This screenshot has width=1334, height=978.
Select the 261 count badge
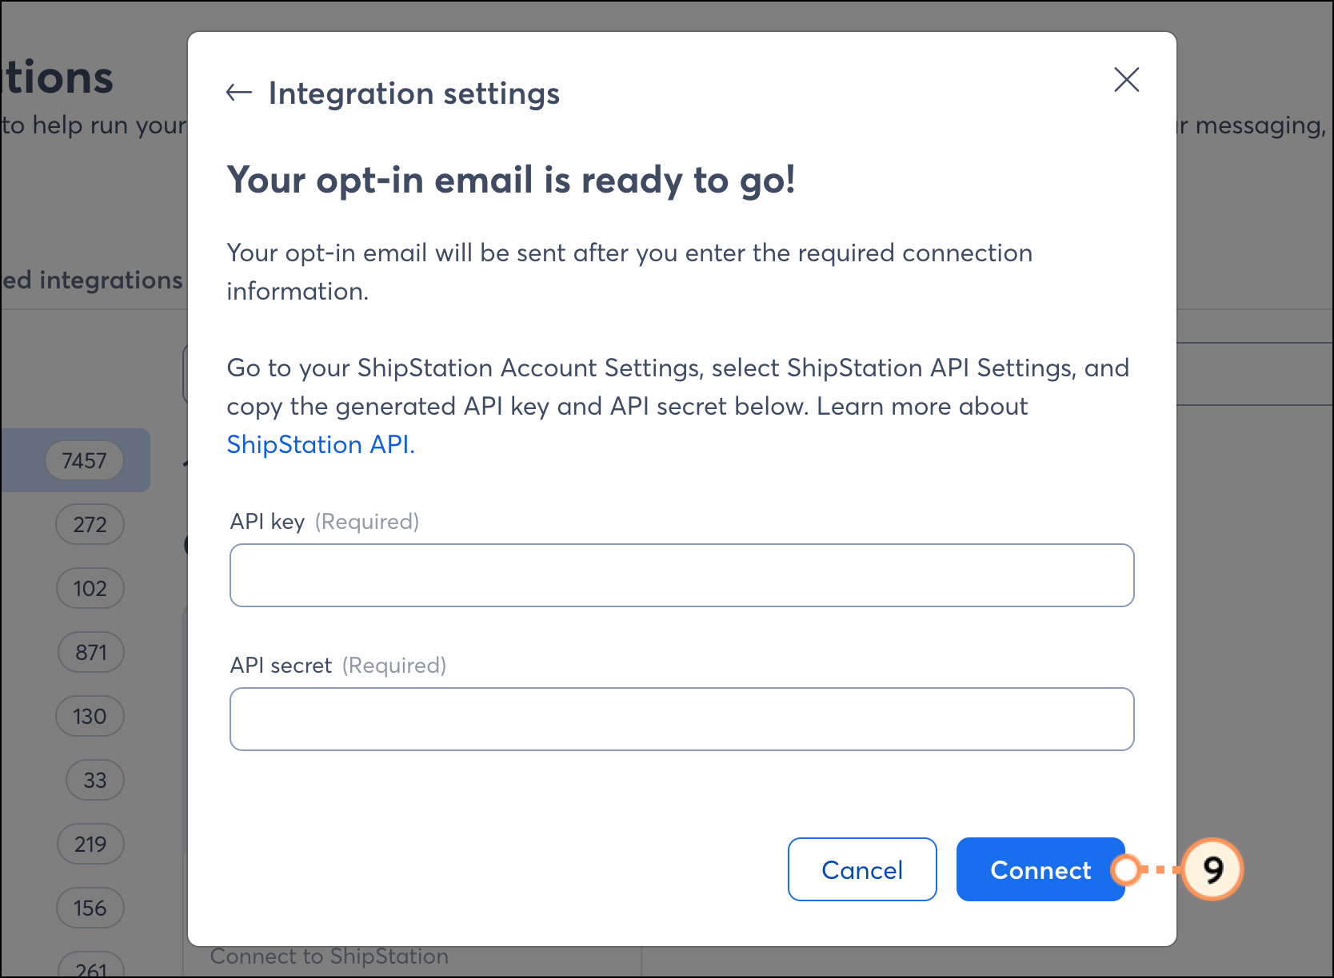tap(90, 967)
